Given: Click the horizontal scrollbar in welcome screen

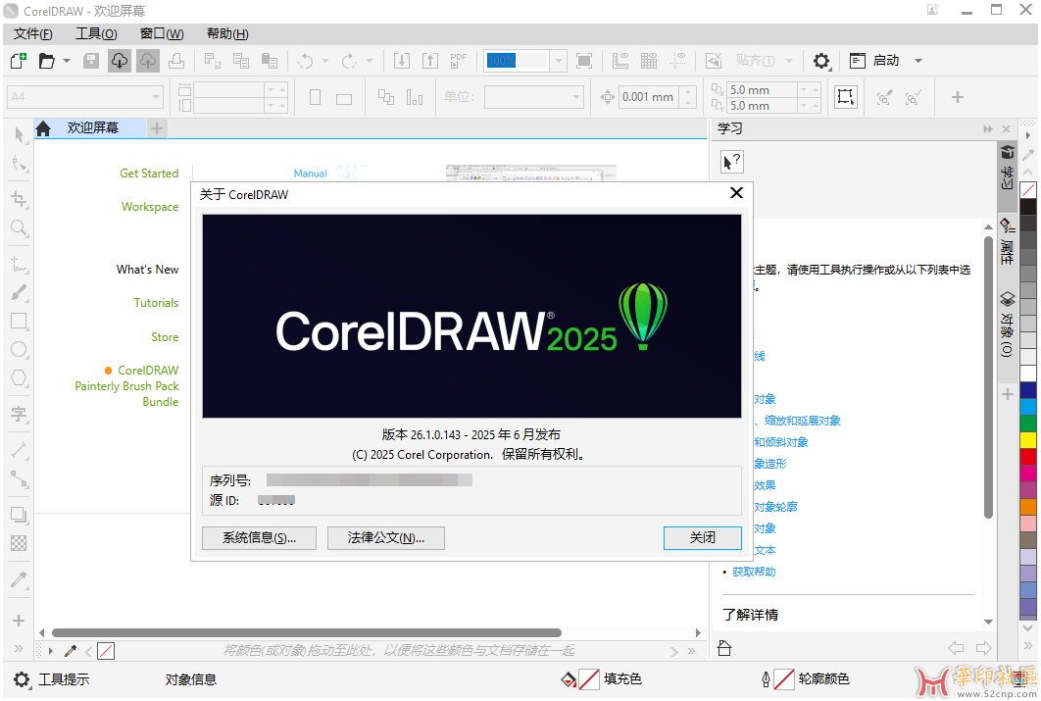Looking at the screenshot, I should click(x=307, y=632).
